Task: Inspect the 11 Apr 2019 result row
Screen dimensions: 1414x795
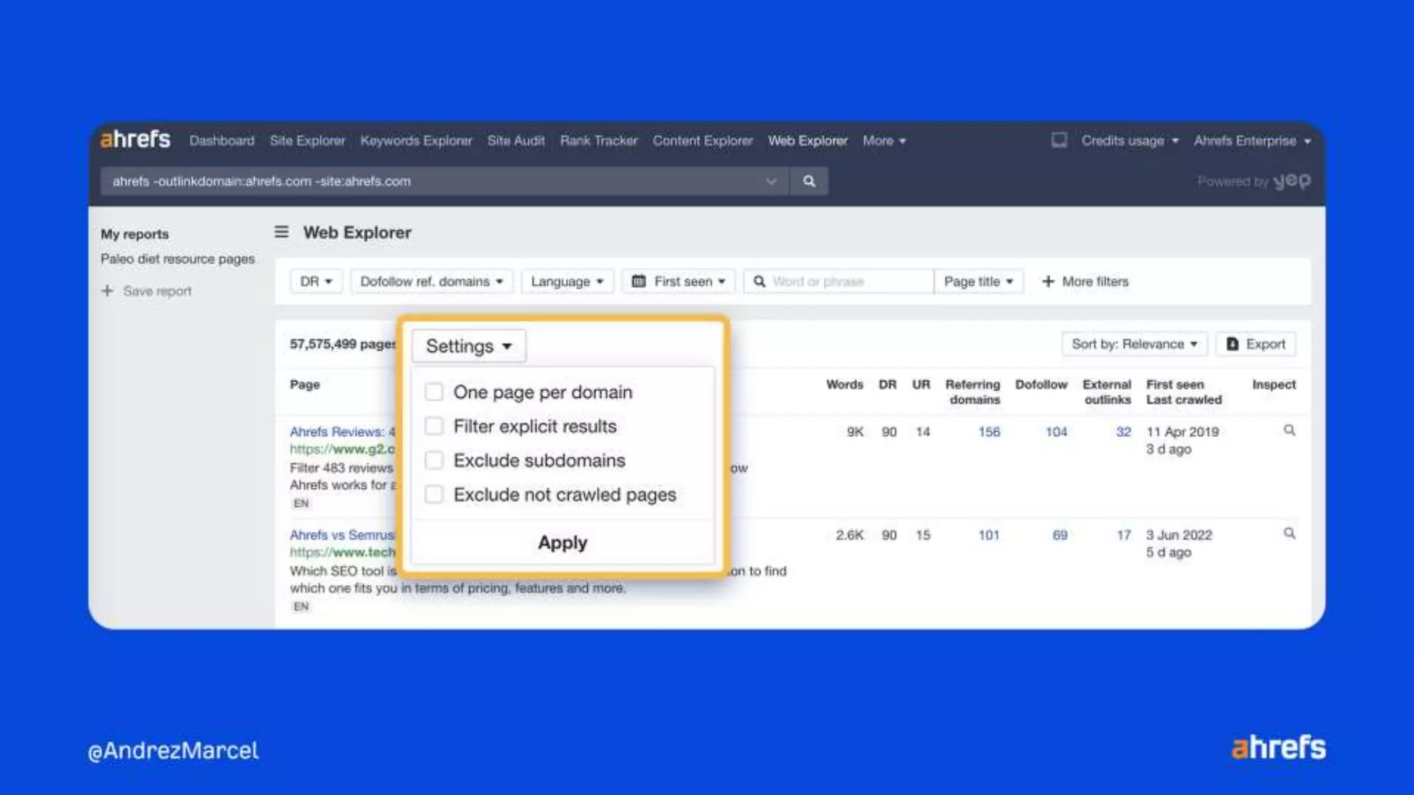Action: [x=1289, y=431]
